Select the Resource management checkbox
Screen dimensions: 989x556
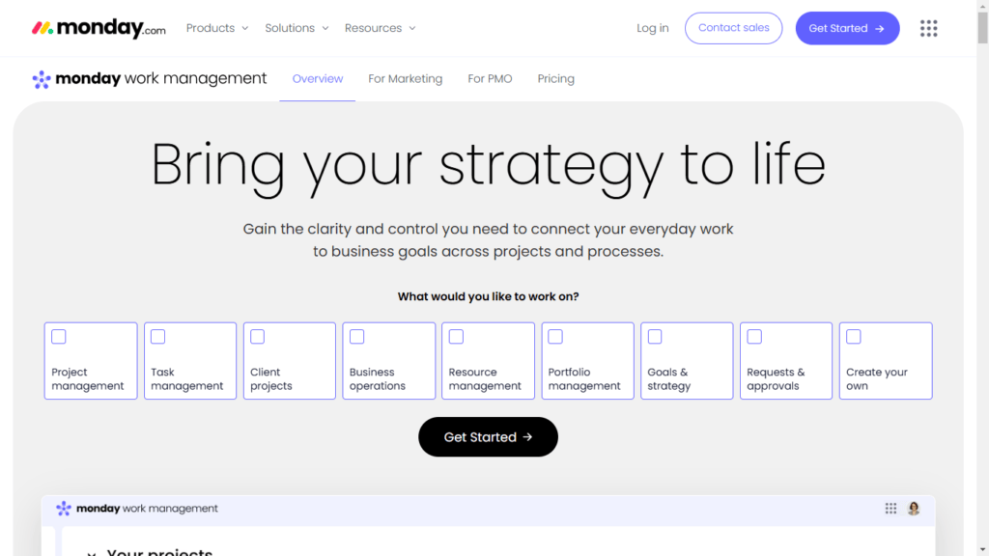click(x=456, y=336)
